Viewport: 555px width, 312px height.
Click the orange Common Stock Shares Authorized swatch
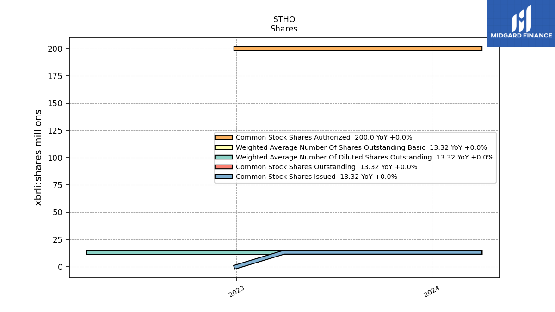pyautogui.click(x=223, y=137)
